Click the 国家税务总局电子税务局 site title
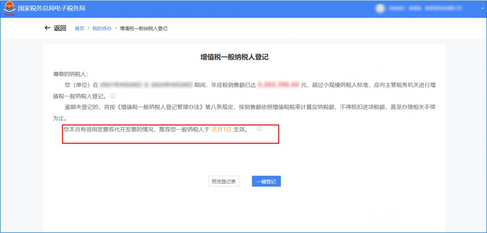The width and height of the screenshot is (487, 233). tap(51, 9)
